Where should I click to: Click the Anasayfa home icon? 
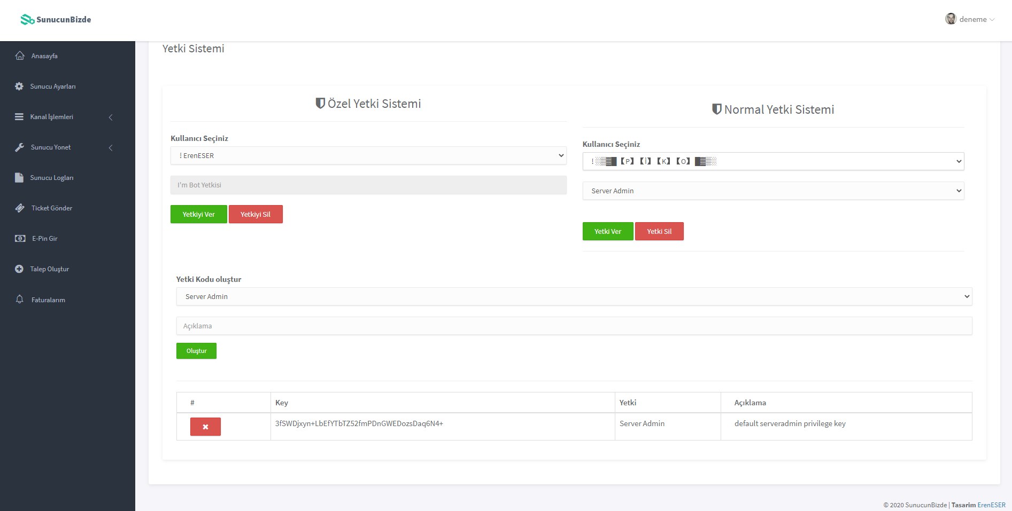click(20, 56)
